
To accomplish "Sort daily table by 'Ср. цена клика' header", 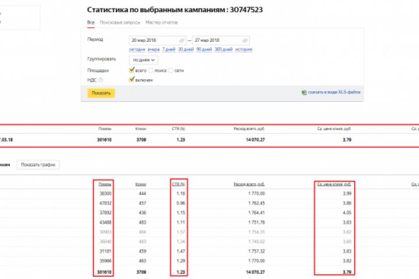I will pos(334,184).
